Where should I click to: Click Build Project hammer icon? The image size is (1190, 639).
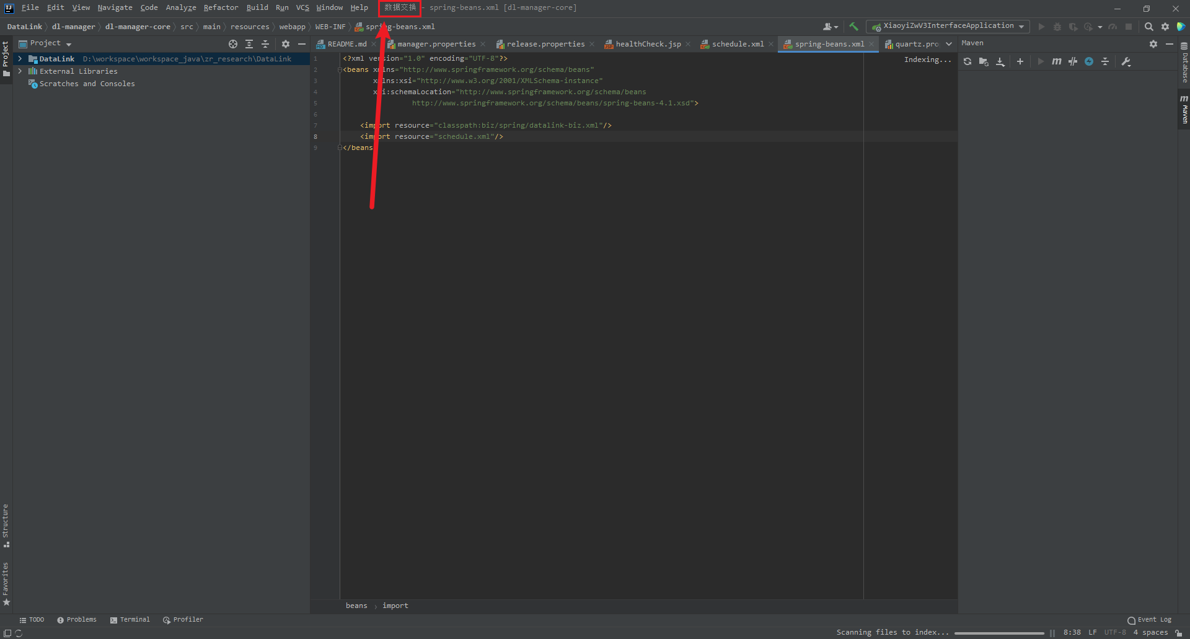click(x=854, y=27)
